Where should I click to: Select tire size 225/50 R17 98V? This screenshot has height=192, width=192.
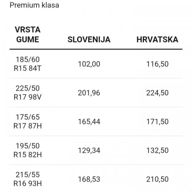coord(28,93)
